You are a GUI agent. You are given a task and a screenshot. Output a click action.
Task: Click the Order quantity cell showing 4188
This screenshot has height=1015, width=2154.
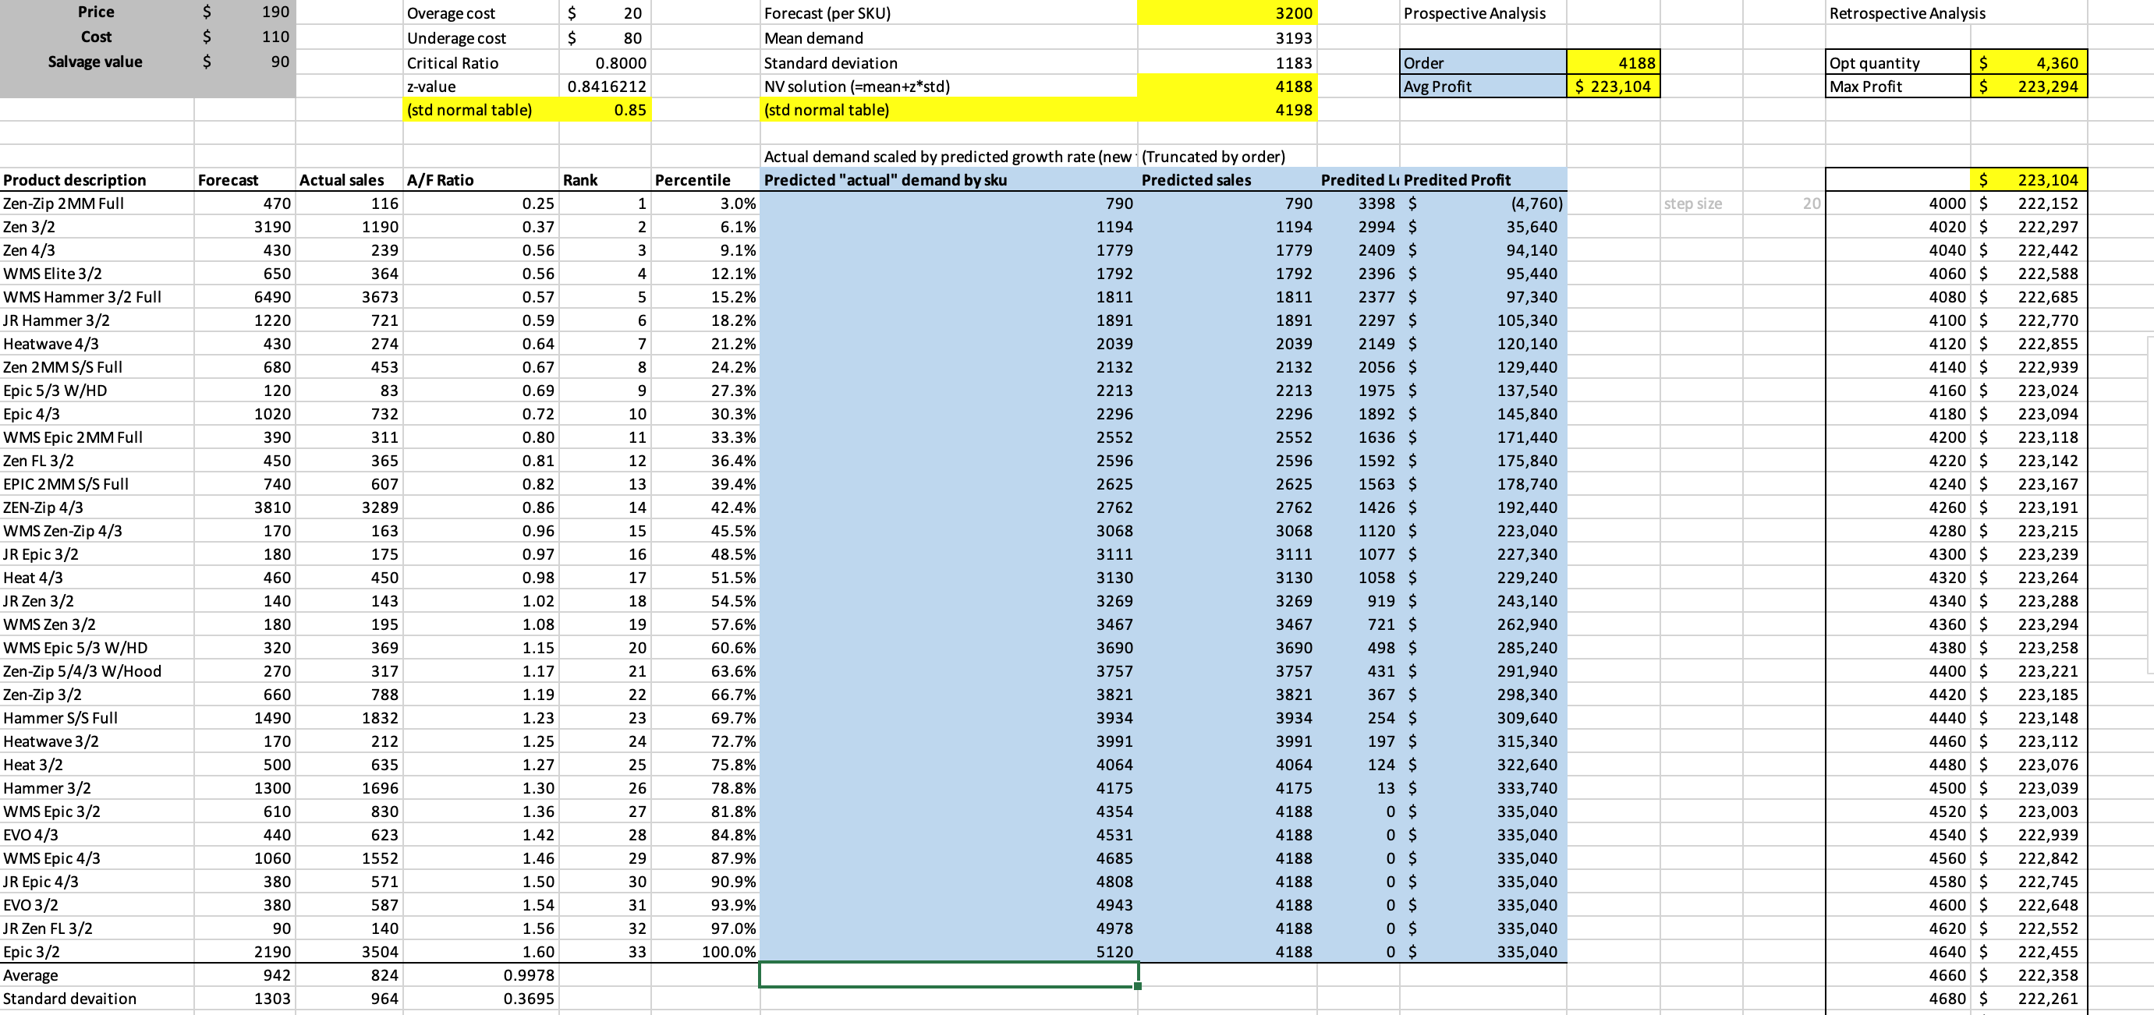click(x=1612, y=62)
